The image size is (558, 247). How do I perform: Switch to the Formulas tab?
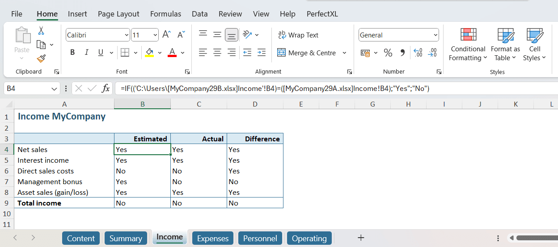coord(165,14)
